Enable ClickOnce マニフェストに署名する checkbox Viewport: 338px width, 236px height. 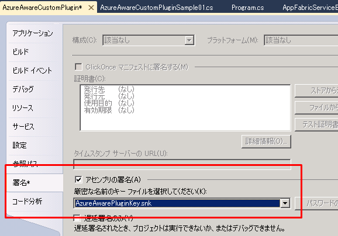tap(78, 67)
